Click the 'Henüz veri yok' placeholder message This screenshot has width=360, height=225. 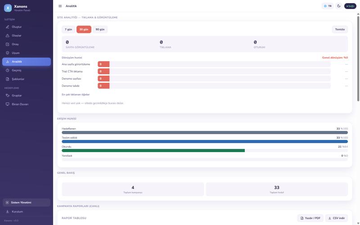click(x=93, y=103)
